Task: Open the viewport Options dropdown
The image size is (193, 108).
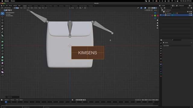Action: pyautogui.click(x=156, y=10)
